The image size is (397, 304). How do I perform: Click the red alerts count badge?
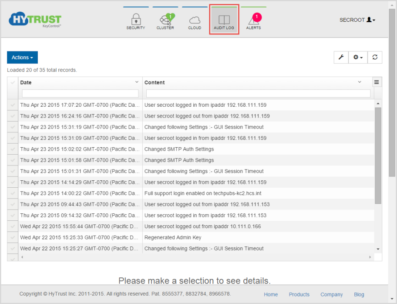(x=257, y=17)
